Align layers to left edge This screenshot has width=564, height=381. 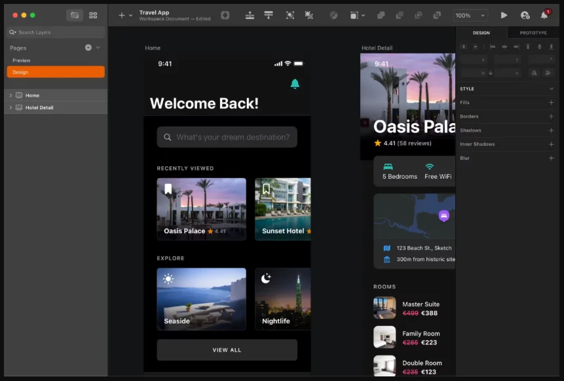(x=493, y=46)
